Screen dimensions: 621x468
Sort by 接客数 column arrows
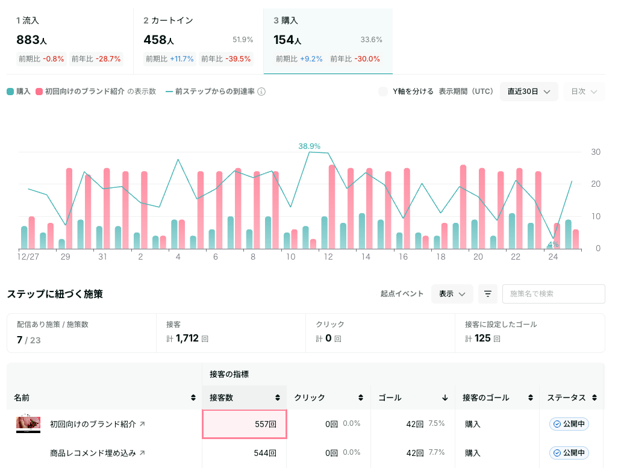277,398
